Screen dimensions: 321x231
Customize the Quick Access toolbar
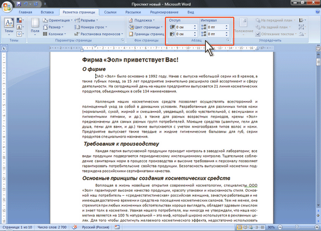point(45,4)
